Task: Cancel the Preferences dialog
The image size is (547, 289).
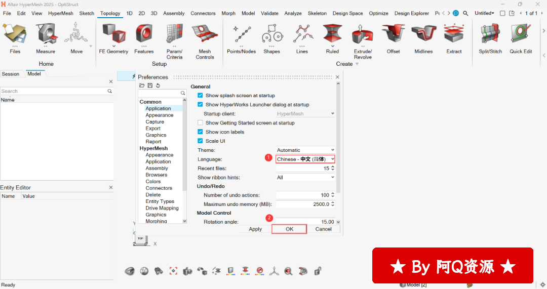Action: 323,229
